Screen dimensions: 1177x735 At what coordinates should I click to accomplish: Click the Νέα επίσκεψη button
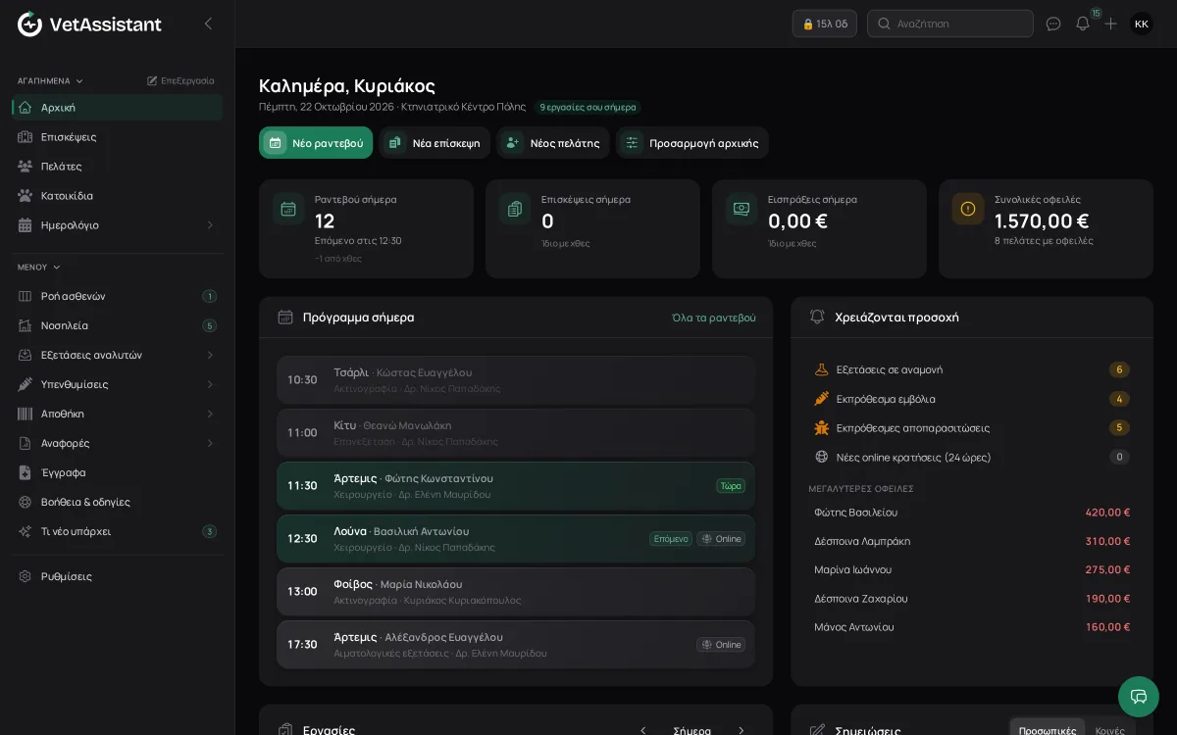435,143
